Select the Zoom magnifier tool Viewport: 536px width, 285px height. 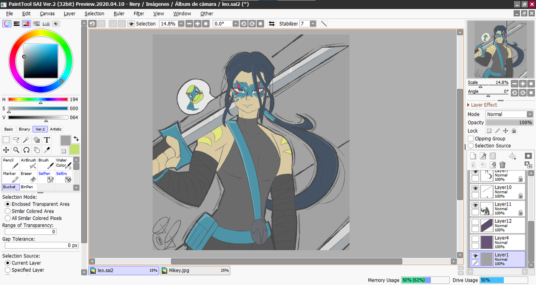pyautogui.click(x=16, y=150)
